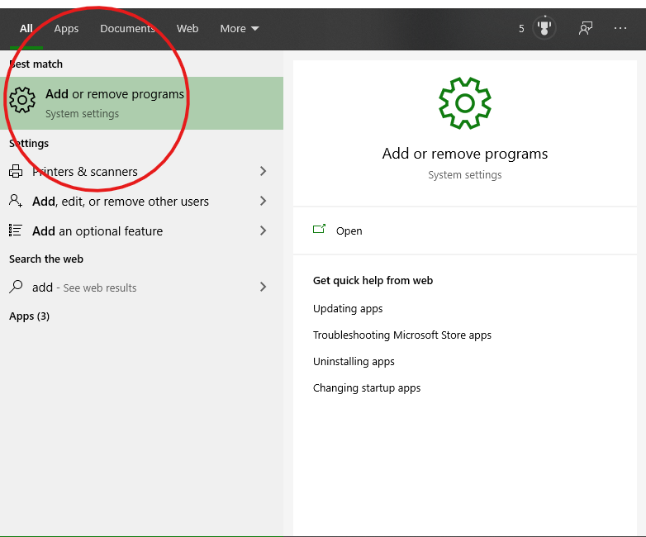Expand chevron for add web results
This screenshot has width=646, height=537.
(264, 287)
